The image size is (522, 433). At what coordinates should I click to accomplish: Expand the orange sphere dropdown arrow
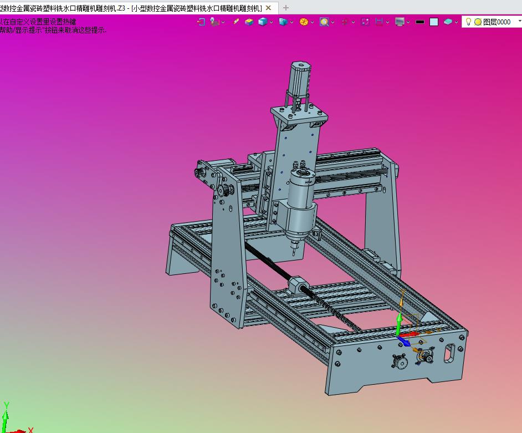[x=313, y=22]
